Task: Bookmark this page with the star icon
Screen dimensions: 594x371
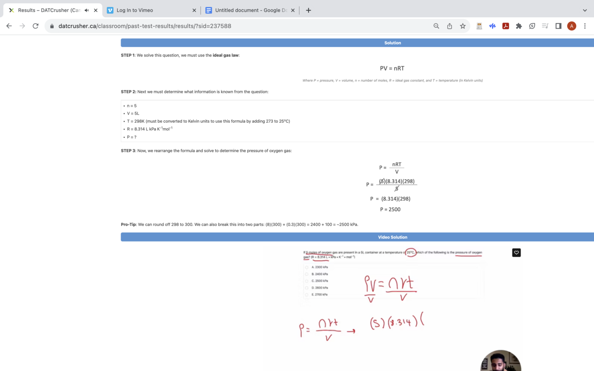Action: click(x=463, y=26)
